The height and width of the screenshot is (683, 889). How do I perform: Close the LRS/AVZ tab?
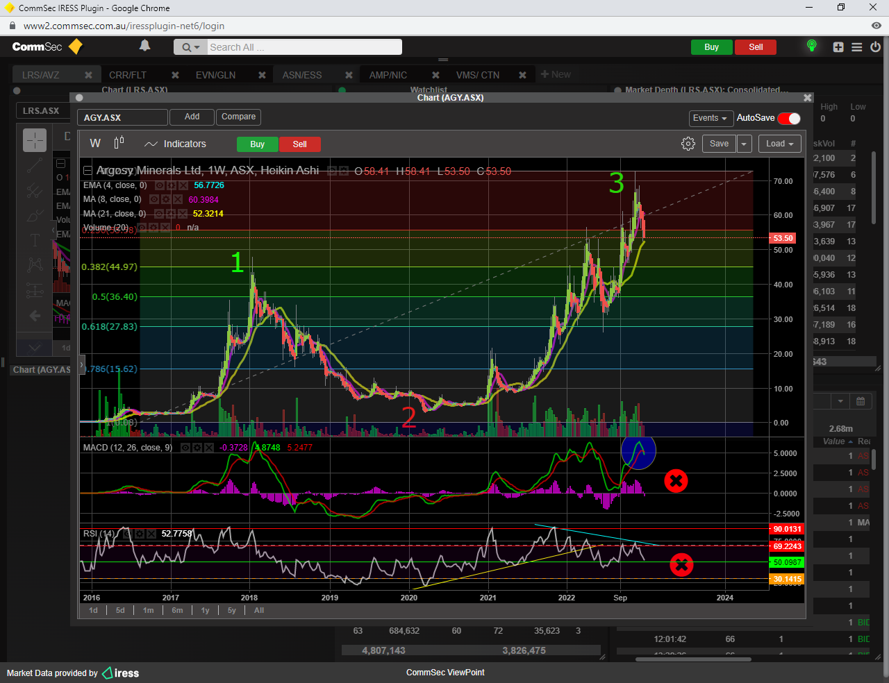88,75
